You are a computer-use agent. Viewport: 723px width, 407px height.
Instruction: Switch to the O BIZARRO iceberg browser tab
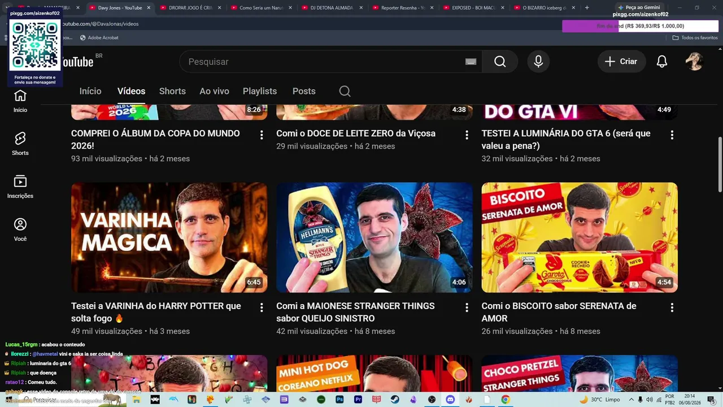click(544, 8)
